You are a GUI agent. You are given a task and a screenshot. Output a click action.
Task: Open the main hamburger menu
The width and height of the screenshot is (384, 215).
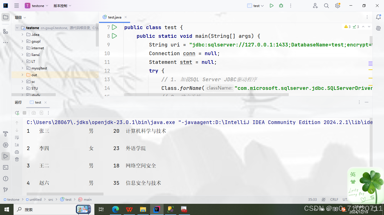point(17,6)
